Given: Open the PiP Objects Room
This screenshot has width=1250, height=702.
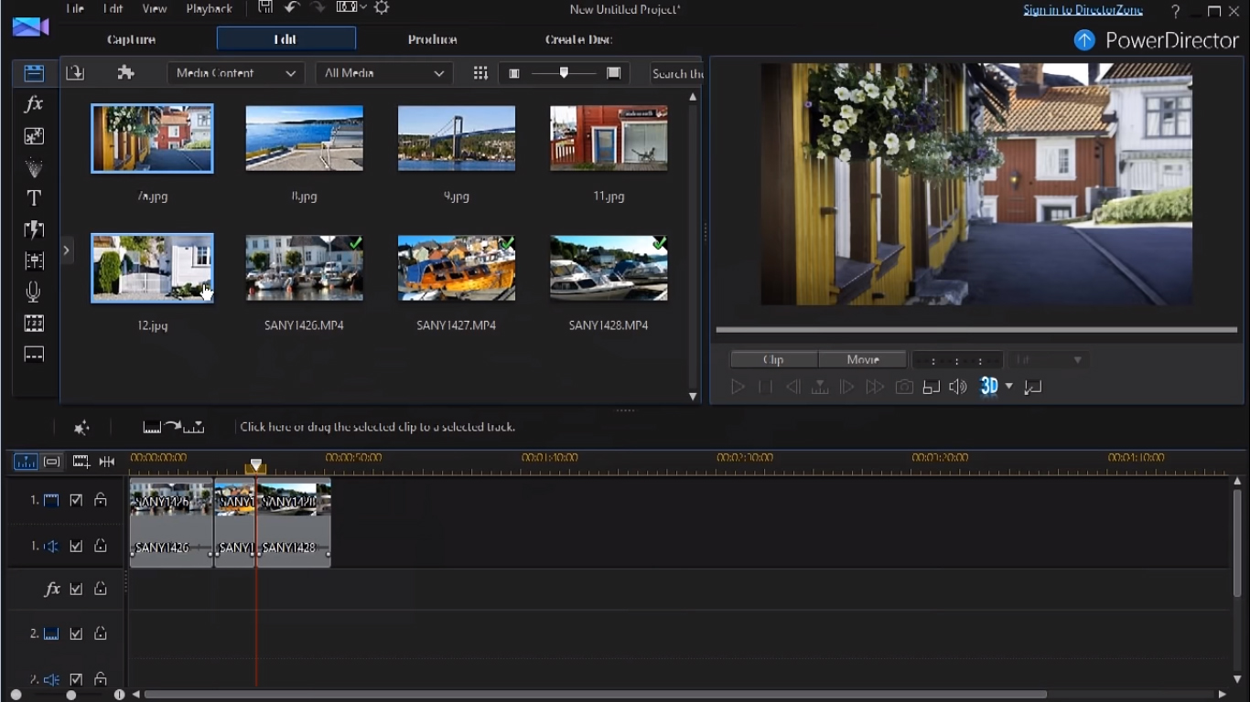Looking at the screenshot, I should (34, 136).
